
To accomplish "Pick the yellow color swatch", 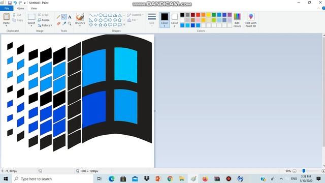I will [x=209, y=15].
